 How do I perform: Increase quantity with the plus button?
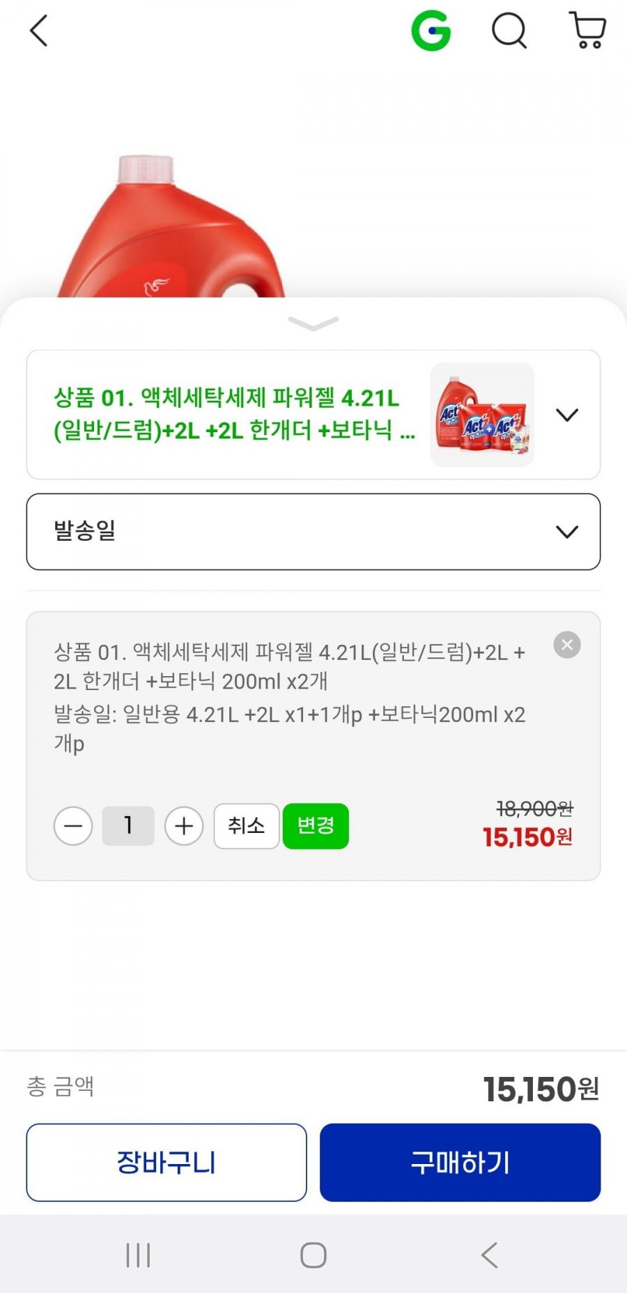click(184, 826)
